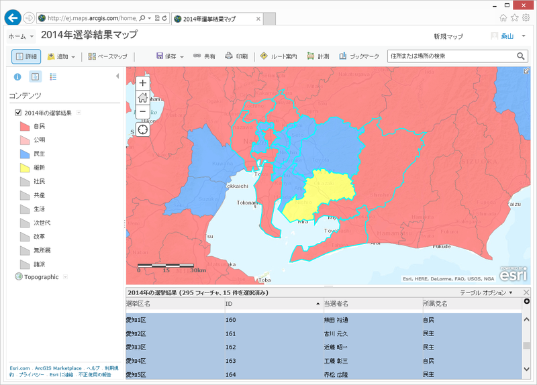This screenshot has width=537, height=385.
Task: Refresh the page with the reload icon
Action: coord(164,18)
